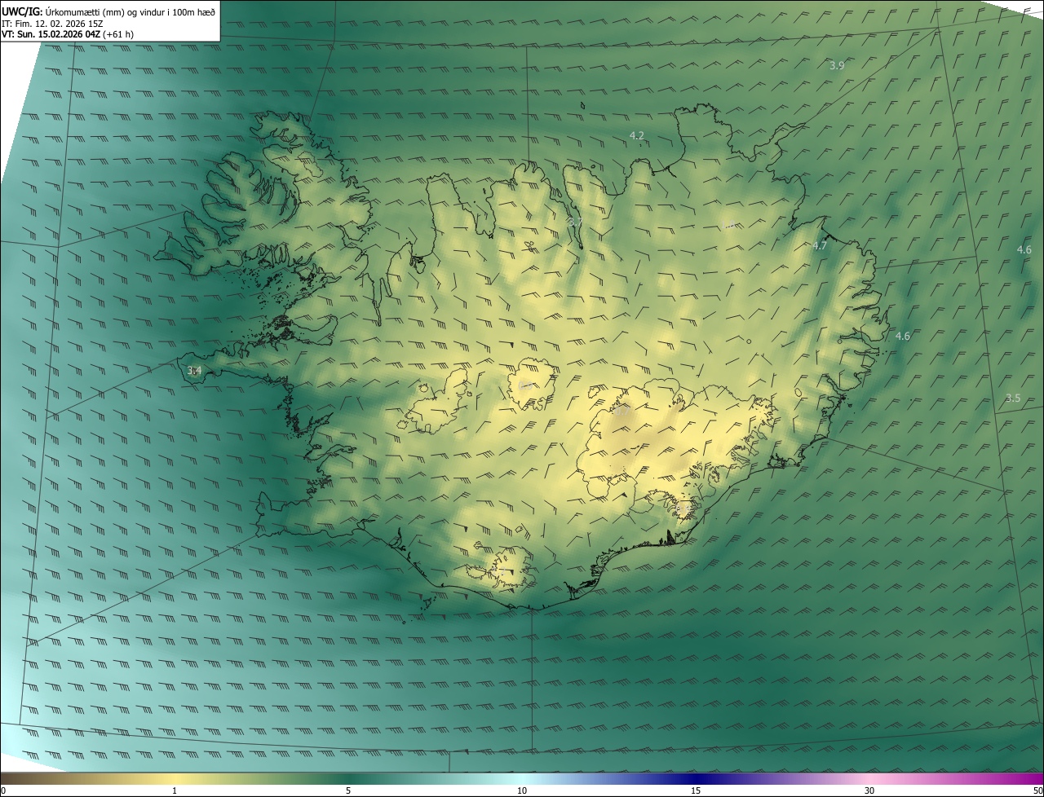Screen dimensions: 1044x797
Task: Click the 3.9 value on the map
Action: [x=837, y=66]
